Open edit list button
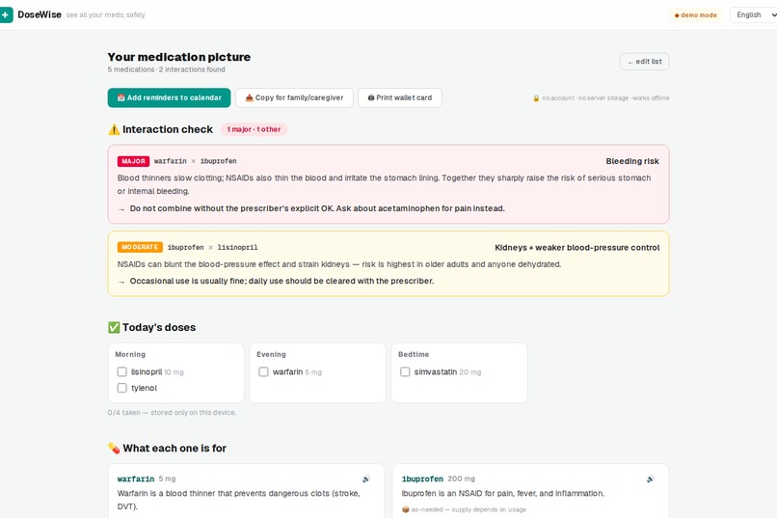This screenshot has width=777, height=518. click(644, 62)
